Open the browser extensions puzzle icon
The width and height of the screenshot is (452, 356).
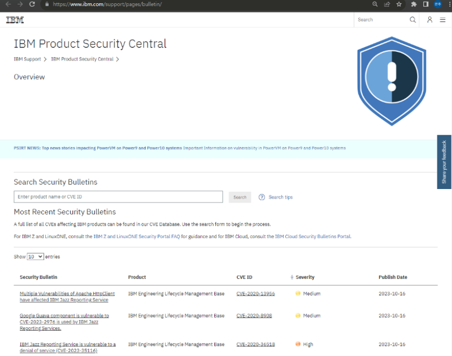414,4
